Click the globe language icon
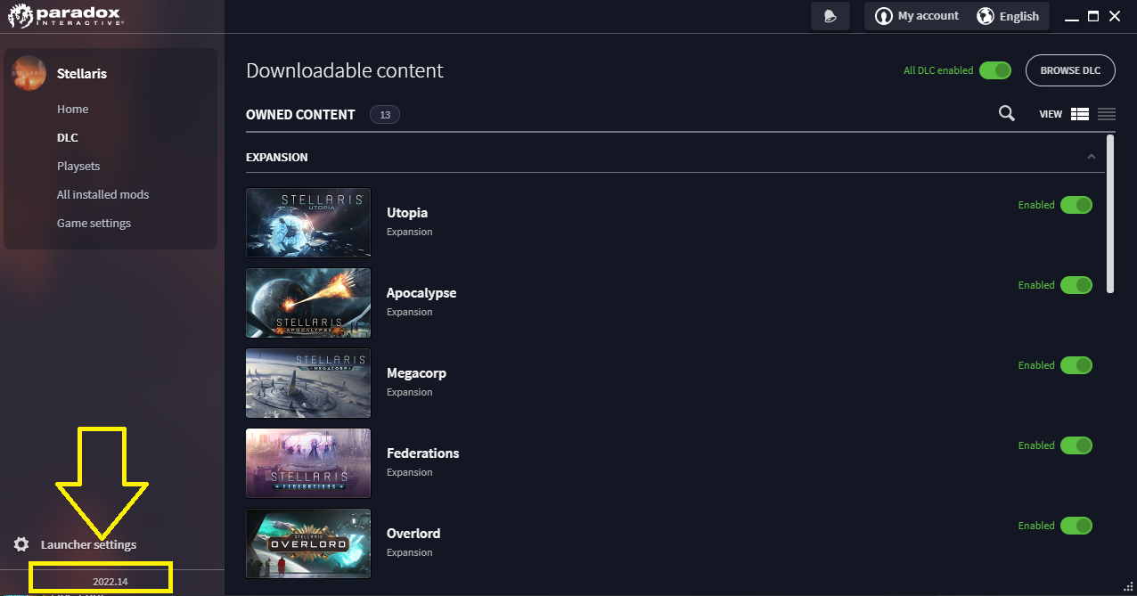This screenshot has width=1137, height=596. (986, 16)
